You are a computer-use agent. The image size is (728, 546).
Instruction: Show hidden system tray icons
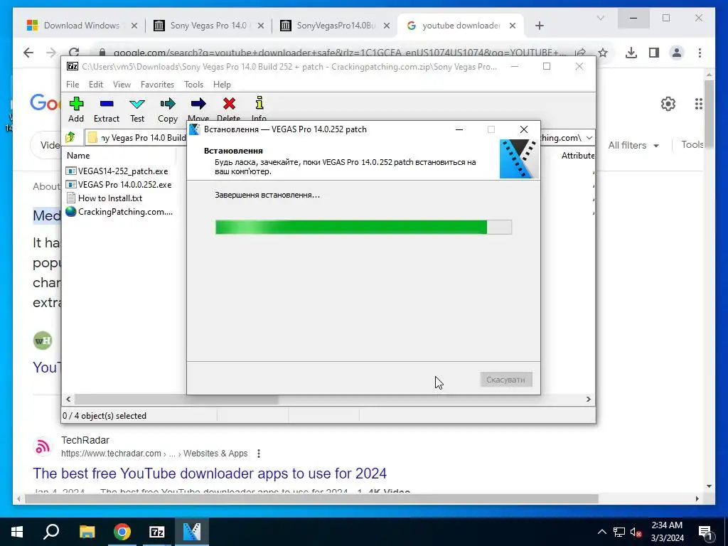601,532
